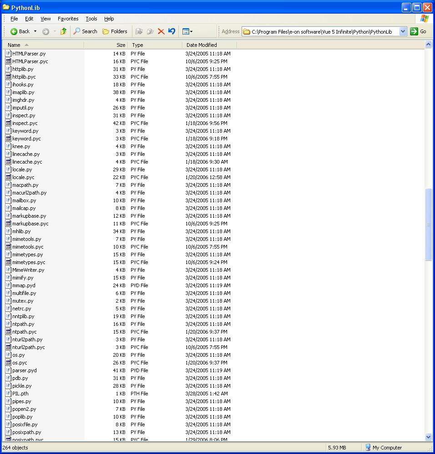
Task: Select the parser.pyd file icon
Action: coord(8,370)
